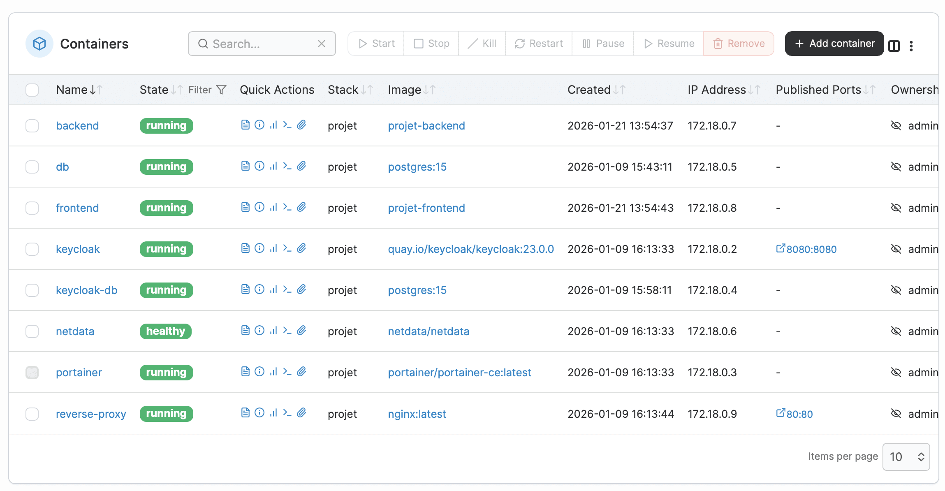Open published port 8080:8080 link

coord(806,249)
